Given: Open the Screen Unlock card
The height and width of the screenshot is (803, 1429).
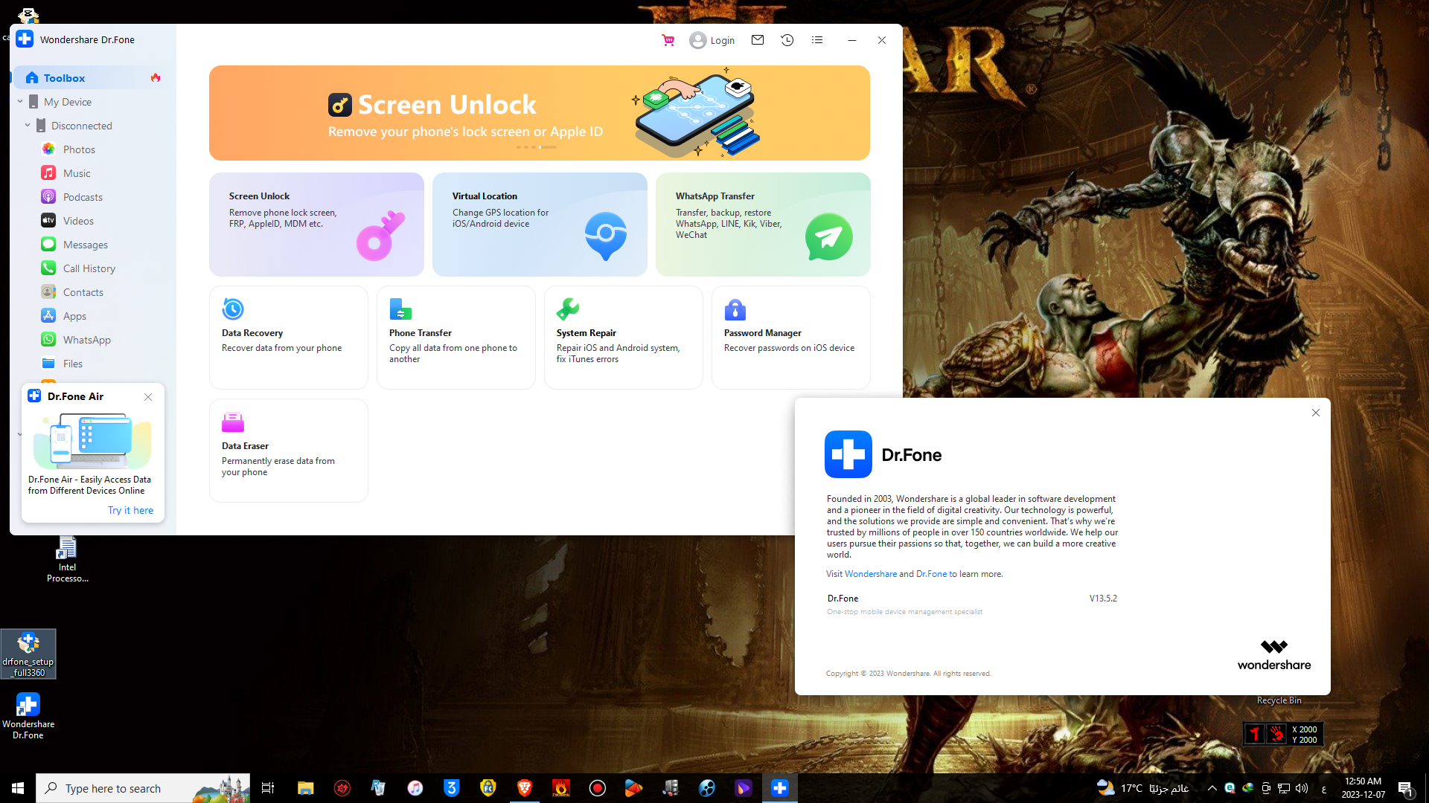Looking at the screenshot, I should pos(316,225).
